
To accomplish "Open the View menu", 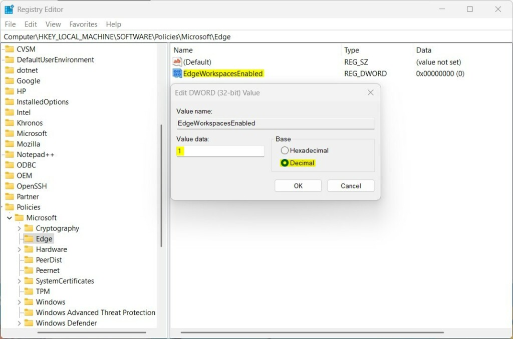I will coord(53,24).
